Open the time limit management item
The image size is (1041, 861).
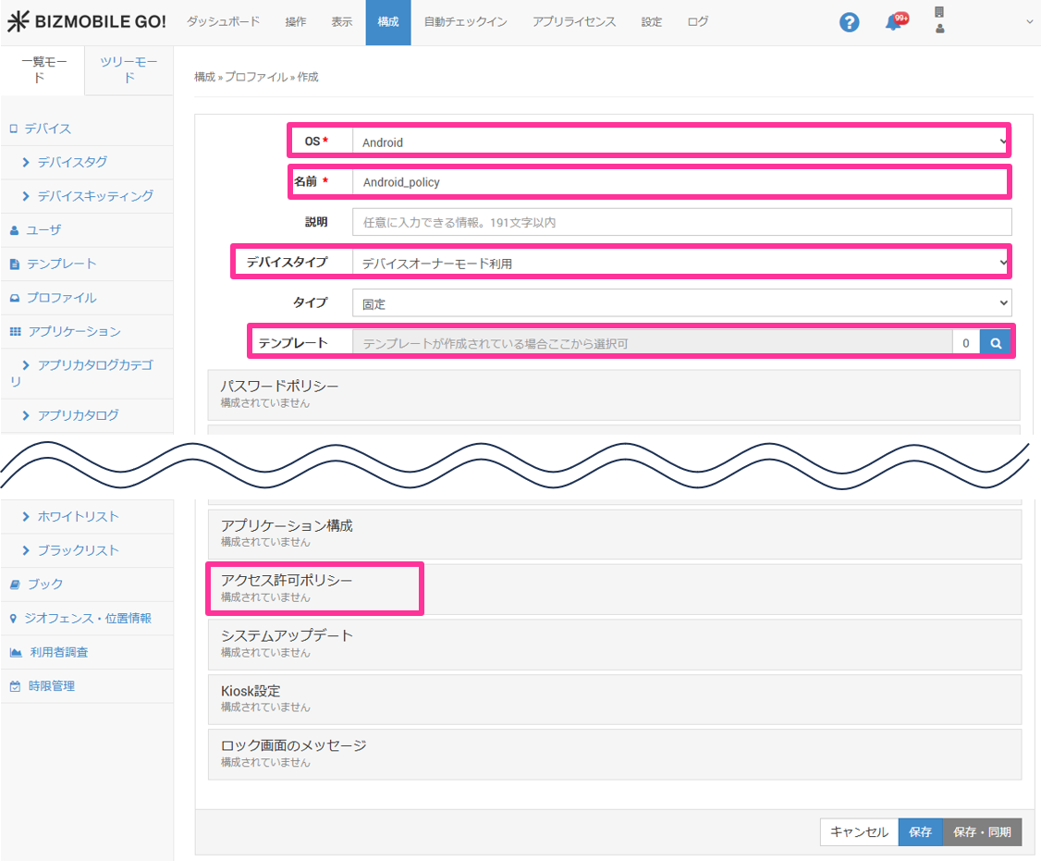(50, 686)
